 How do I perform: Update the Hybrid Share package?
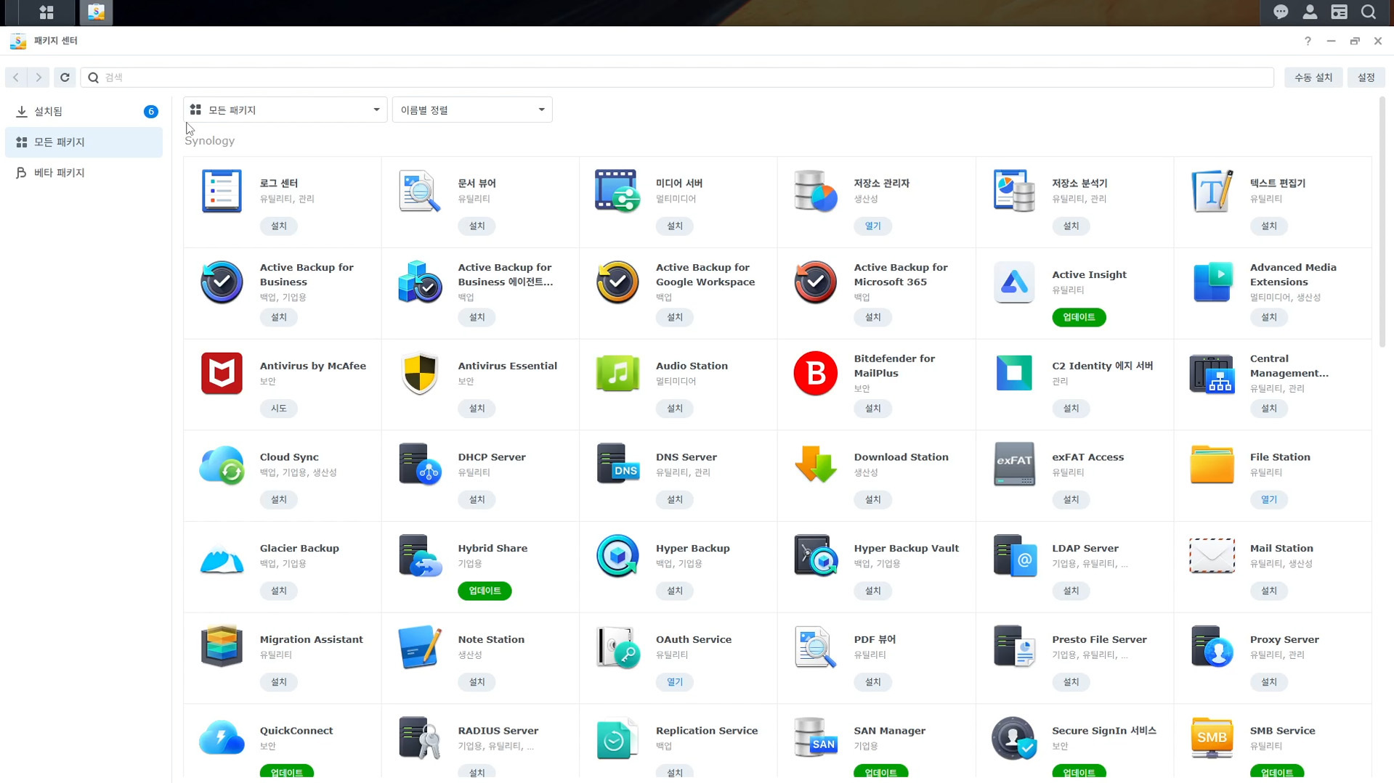pyautogui.click(x=485, y=591)
